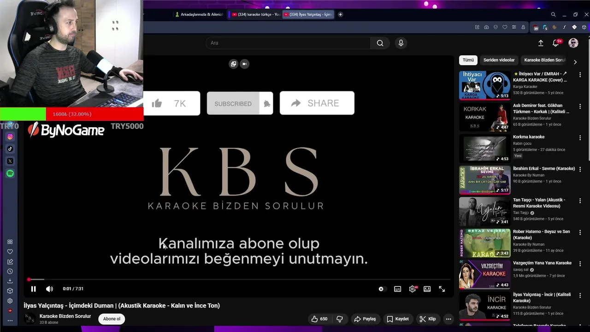590x332 pixels.
Task: Like the video showing 650 likes
Action: (319, 319)
